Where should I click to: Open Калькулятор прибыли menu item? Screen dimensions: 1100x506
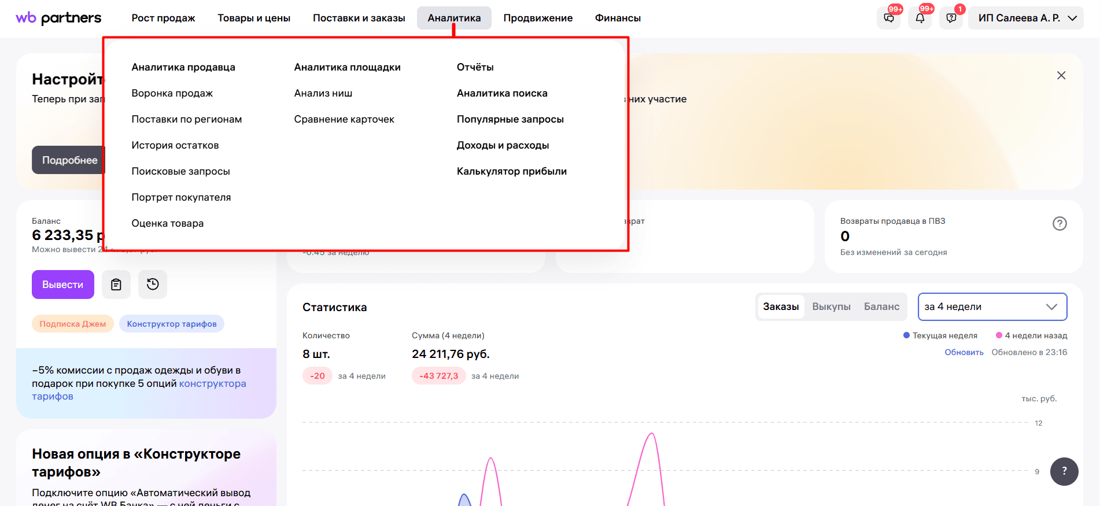[512, 171]
